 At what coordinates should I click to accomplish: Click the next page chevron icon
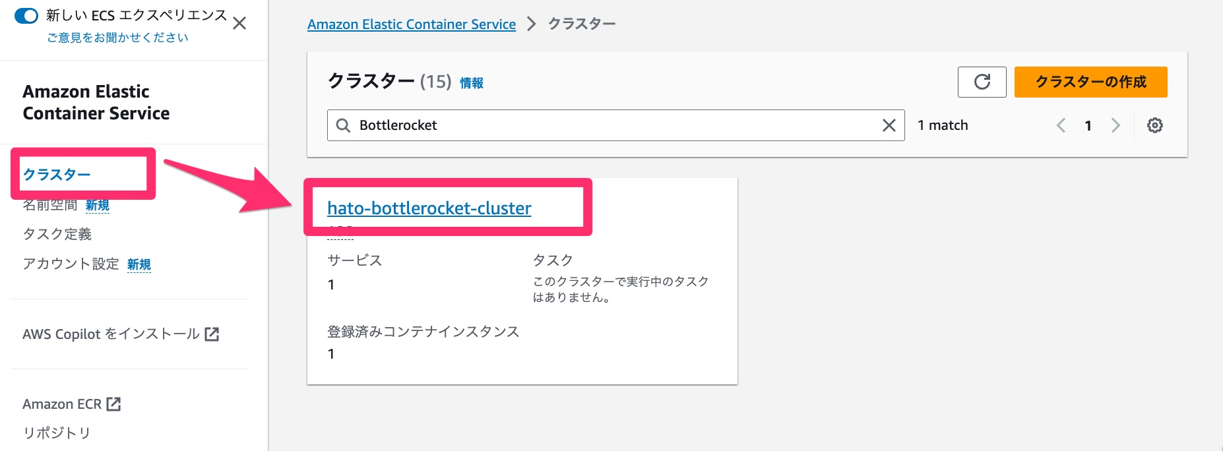point(1115,125)
